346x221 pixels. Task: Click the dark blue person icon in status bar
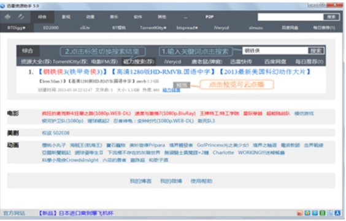point(337,213)
